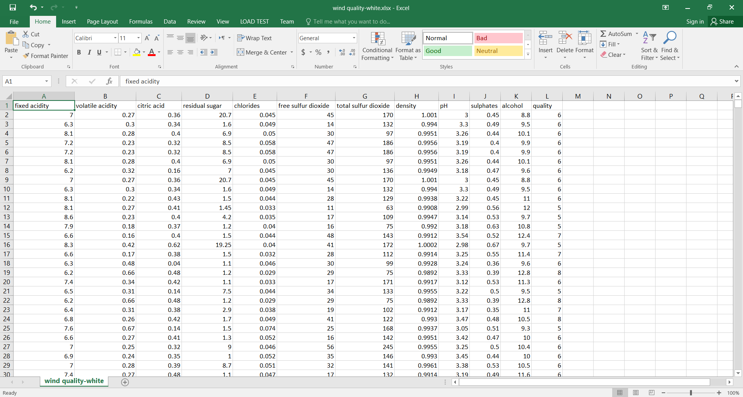Click the Share button
Image resolution: width=743 pixels, height=397 pixels.
point(722,22)
